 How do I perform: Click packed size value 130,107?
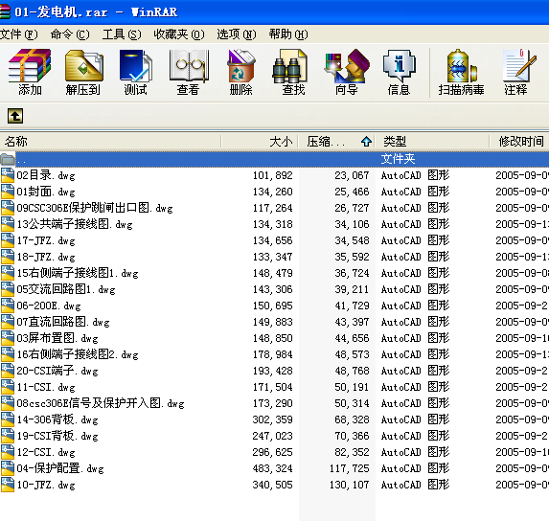(x=349, y=485)
